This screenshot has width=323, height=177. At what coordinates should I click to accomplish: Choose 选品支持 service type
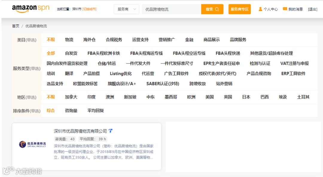click(x=55, y=84)
